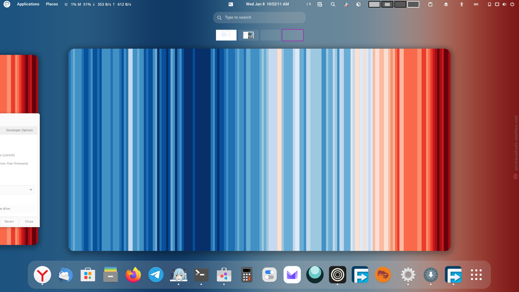Open the orange face icon app in dock
This screenshot has height=292, width=519.
pyautogui.click(x=383, y=275)
